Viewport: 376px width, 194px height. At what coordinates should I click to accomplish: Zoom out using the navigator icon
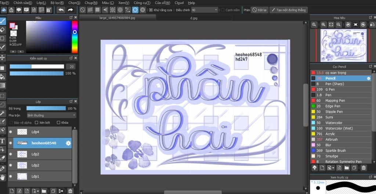pyautogui.click(x=338, y=25)
